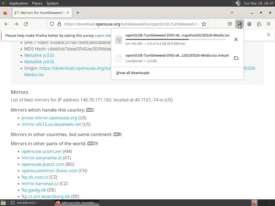Open the System menu
Viewport: 275px width, 206px height.
pos(52,3)
